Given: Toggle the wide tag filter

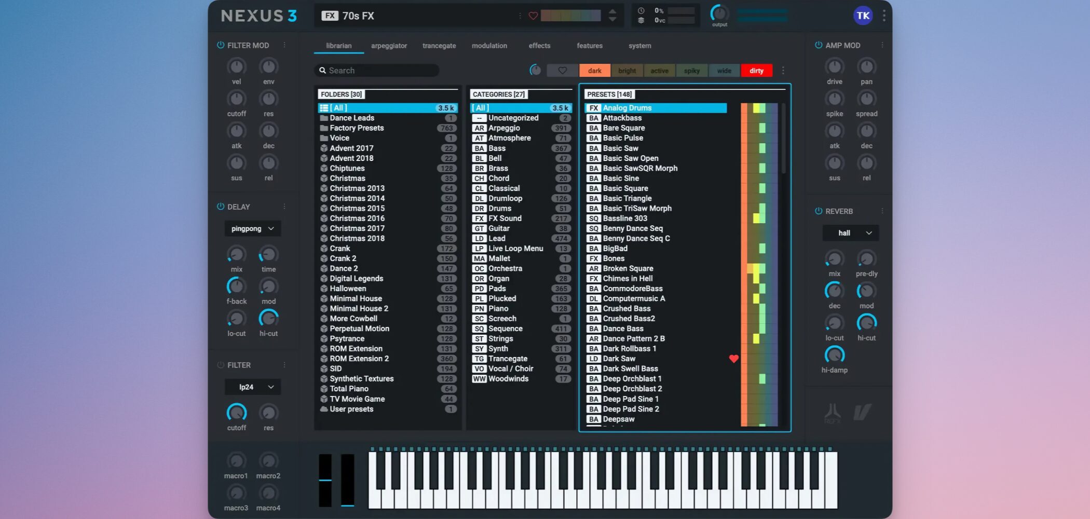Looking at the screenshot, I should (x=724, y=71).
